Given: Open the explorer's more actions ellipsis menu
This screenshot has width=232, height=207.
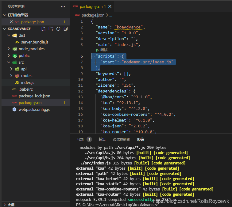Looking at the screenshot, I should [63, 6].
